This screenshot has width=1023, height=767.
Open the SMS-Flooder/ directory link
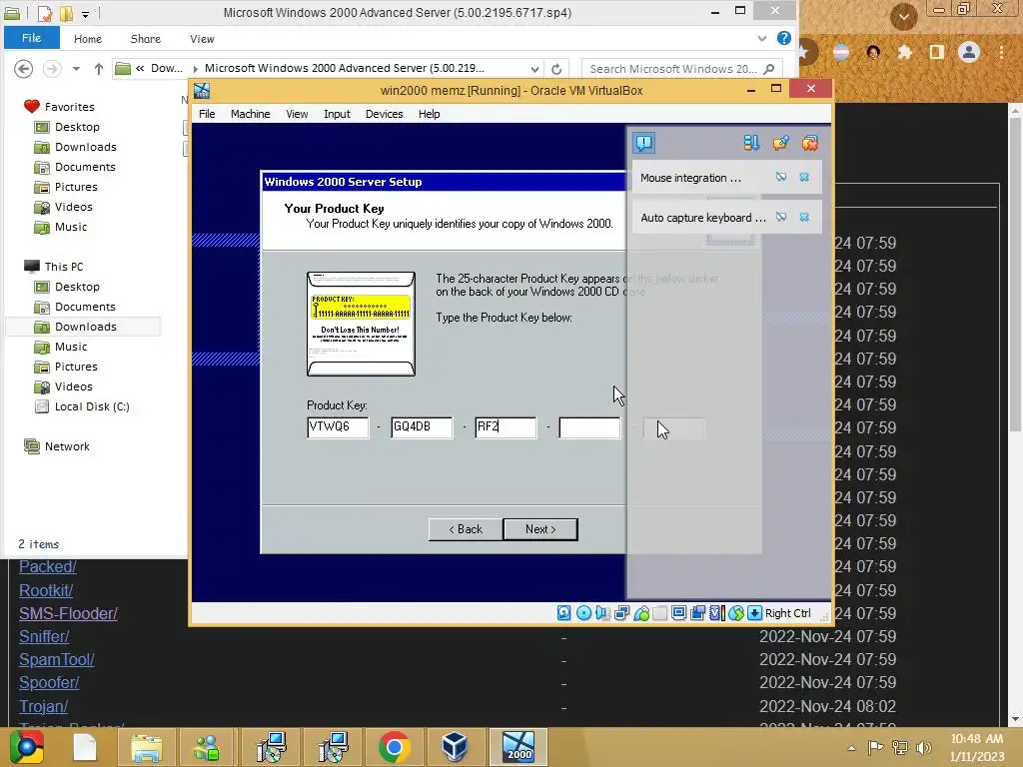(68, 614)
